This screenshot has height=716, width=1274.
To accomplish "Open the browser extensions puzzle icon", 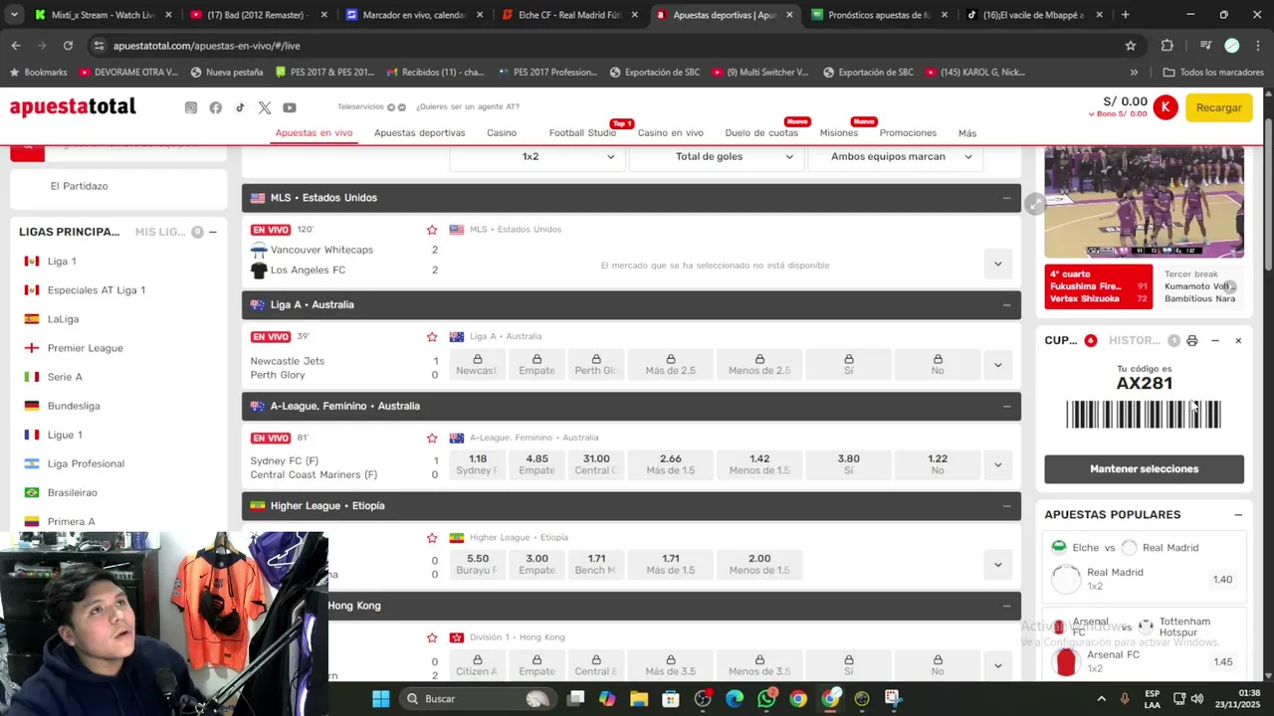I will pyautogui.click(x=1168, y=46).
